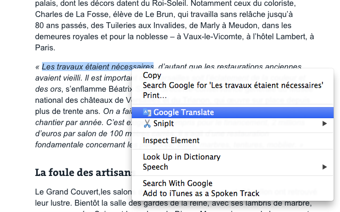Select the Google Translate menu entry label
Viewport: 340px width, 212px height.
click(x=184, y=112)
